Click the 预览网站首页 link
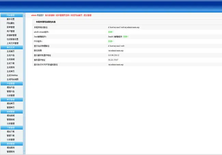The width and height of the screenshot is (222, 155). click(77, 15)
